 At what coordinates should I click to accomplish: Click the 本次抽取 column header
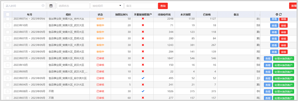pos(186,14)
